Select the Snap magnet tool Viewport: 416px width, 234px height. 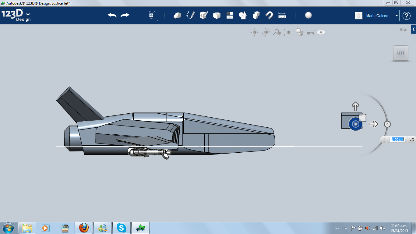pos(269,15)
